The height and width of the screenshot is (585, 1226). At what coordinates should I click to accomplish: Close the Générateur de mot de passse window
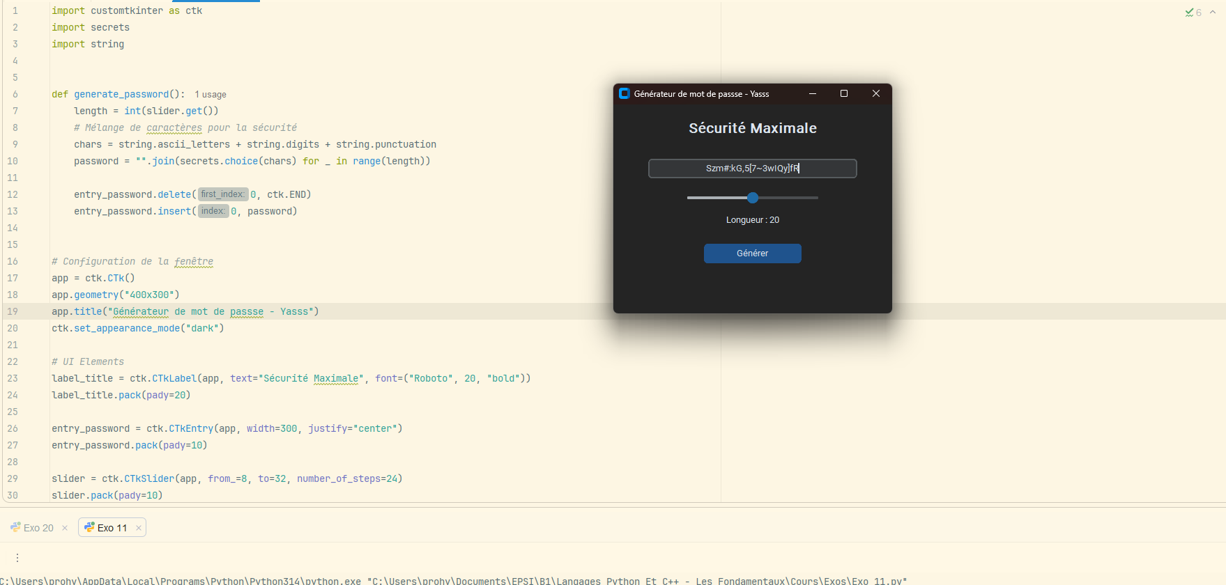876,93
